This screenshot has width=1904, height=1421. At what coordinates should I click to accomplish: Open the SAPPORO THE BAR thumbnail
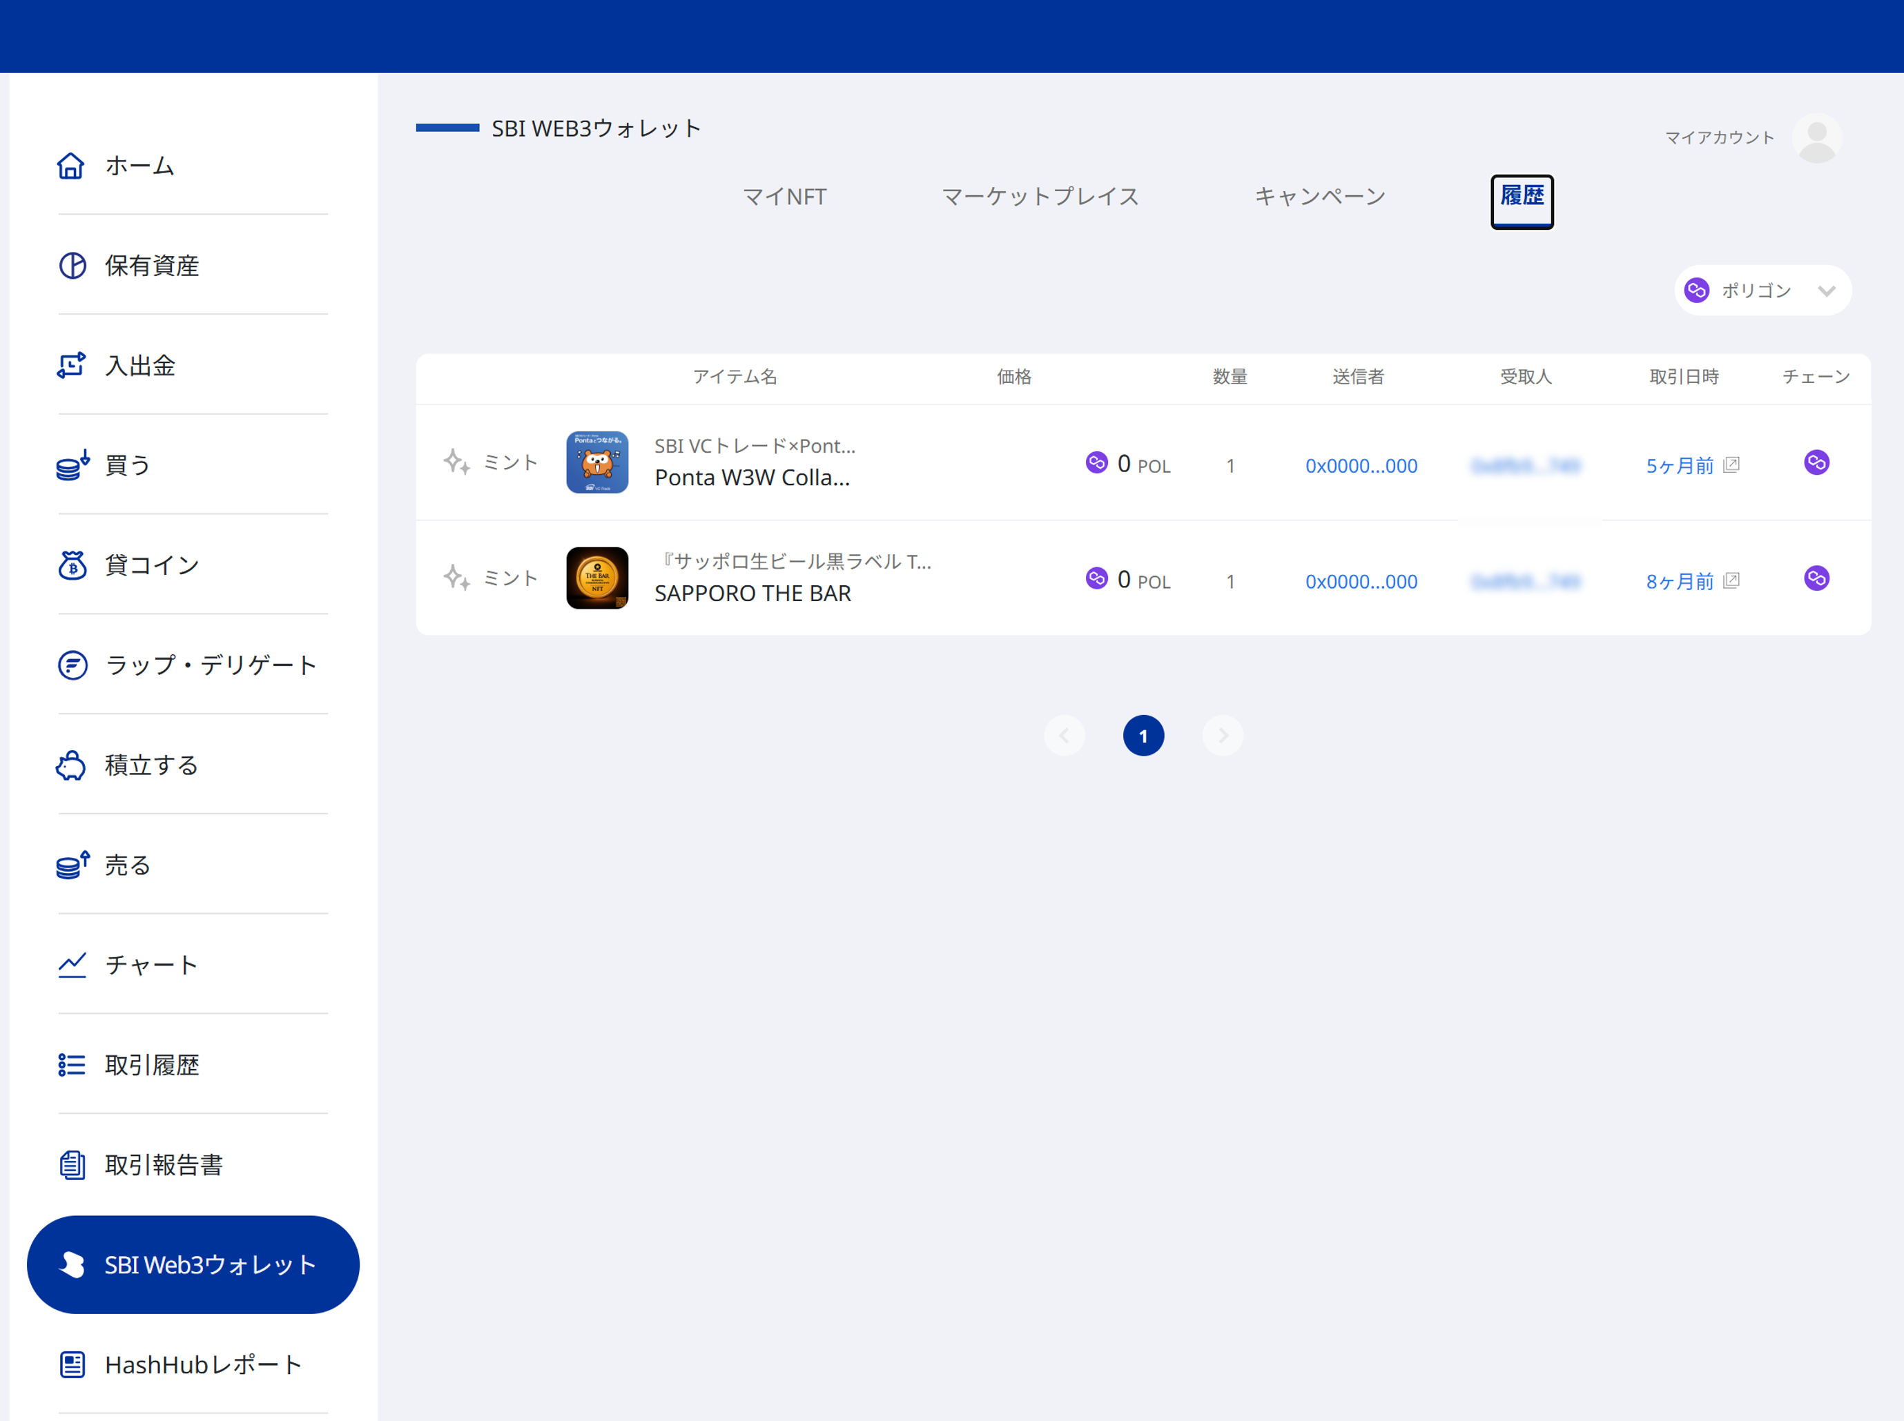pos(597,578)
